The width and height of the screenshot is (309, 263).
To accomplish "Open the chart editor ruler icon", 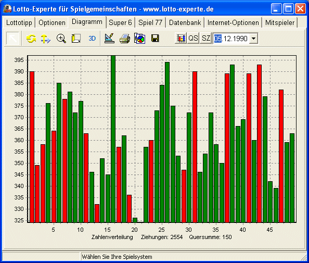I will [109, 38].
